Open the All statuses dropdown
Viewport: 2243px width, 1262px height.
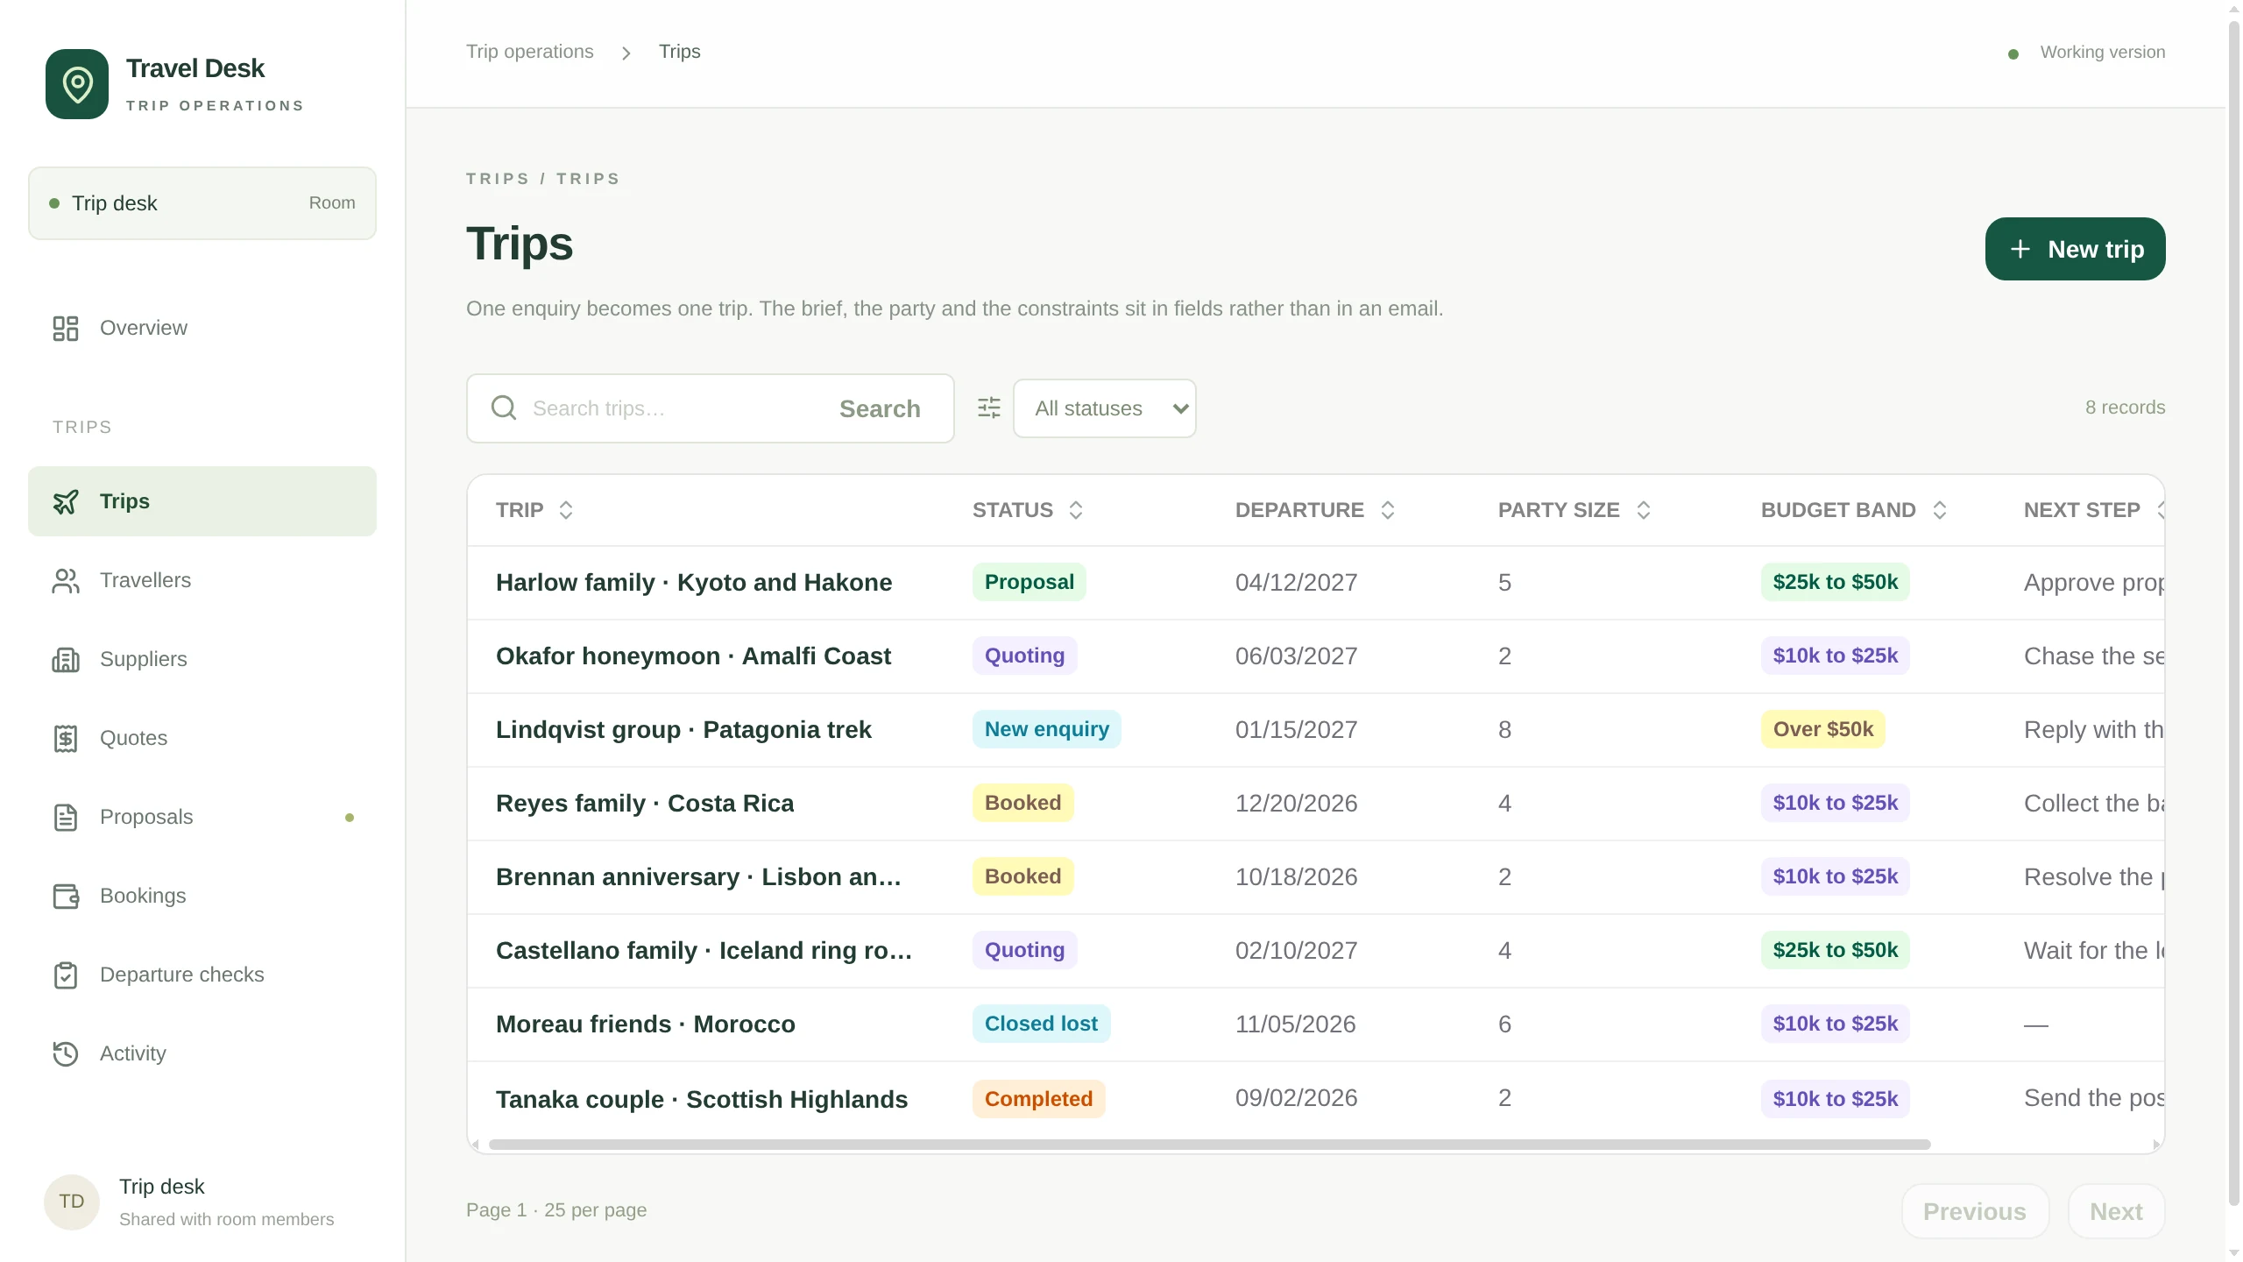1105,408
